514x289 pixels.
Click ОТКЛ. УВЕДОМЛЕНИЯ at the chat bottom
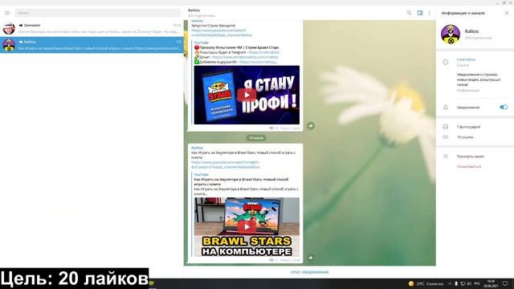[309, 272]
